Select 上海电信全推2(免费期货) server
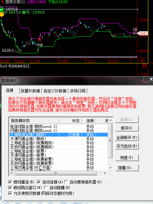The width and height of the screenshot is (153, 204). point(59,143)
